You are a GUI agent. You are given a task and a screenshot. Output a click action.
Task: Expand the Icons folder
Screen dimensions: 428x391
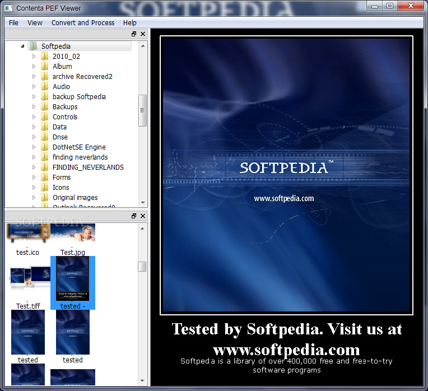point(34,188)
